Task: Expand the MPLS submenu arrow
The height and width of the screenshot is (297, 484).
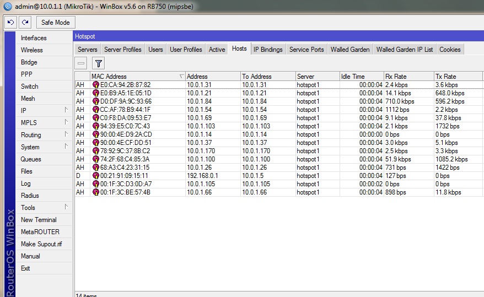Action: point(66,122)
